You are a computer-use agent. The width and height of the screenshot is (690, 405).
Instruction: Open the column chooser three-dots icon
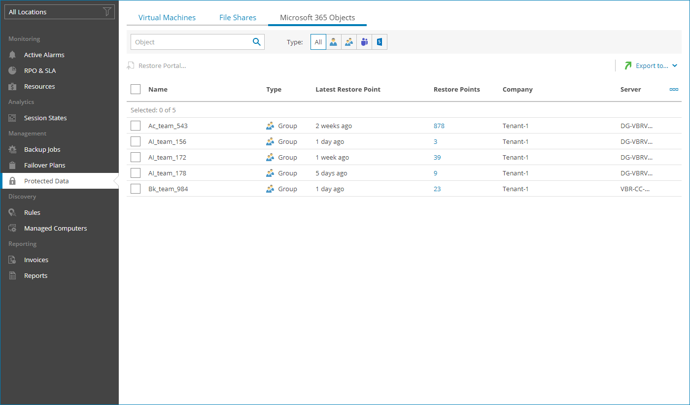[674, 90]
